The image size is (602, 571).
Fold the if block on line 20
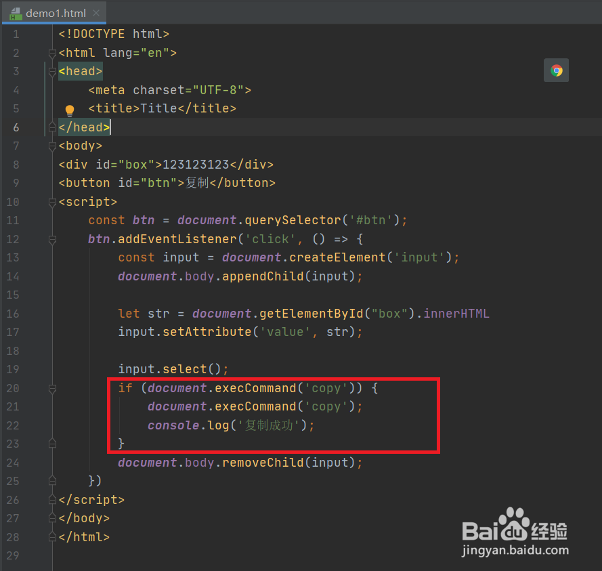53,389
